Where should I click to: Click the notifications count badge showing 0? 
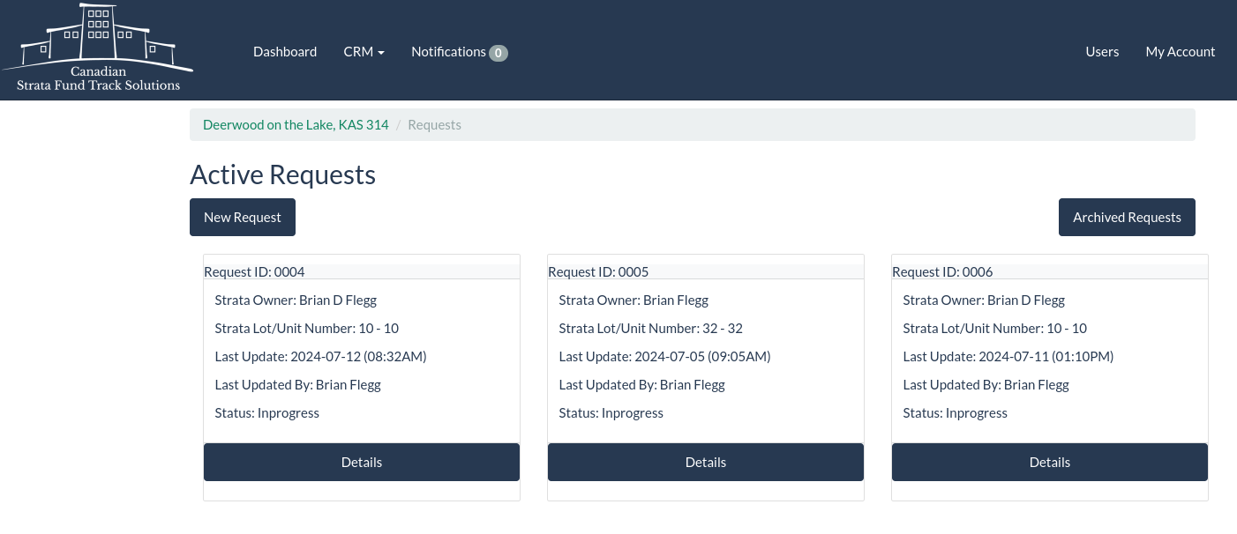(x=499, y=53)
